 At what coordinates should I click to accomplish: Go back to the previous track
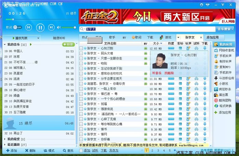[29, 27]
